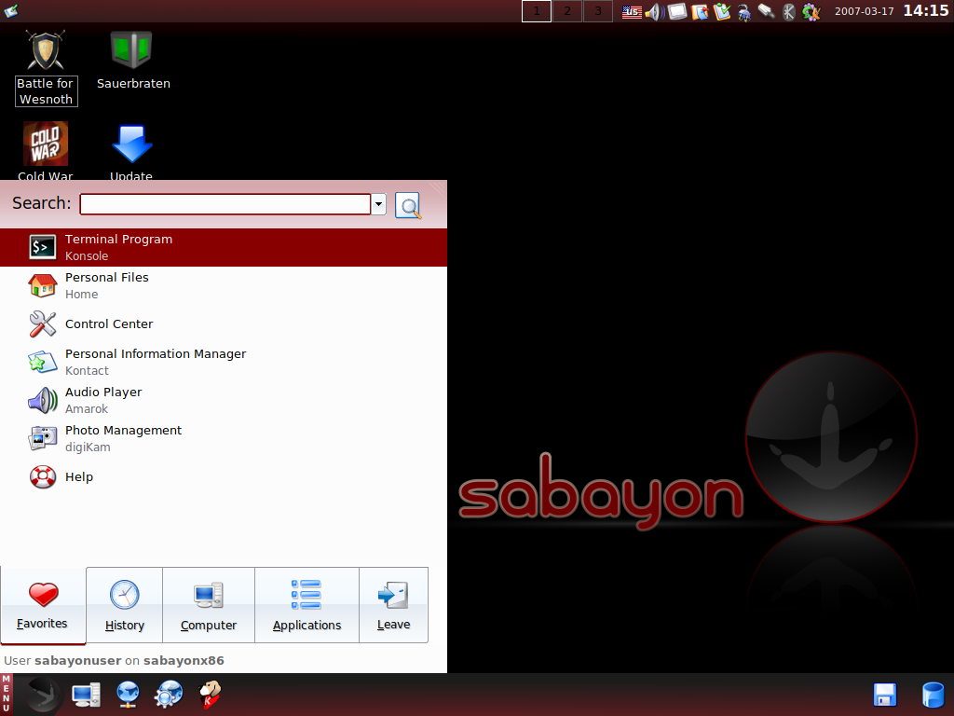Start Personal Information Manager Kontact

pyautogui.click(x=224, y=363)
